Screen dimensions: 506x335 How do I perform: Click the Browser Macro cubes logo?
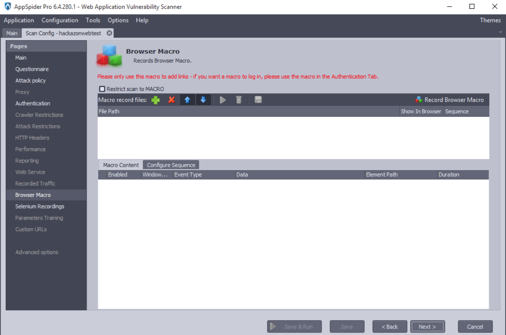tap(109, 55)
